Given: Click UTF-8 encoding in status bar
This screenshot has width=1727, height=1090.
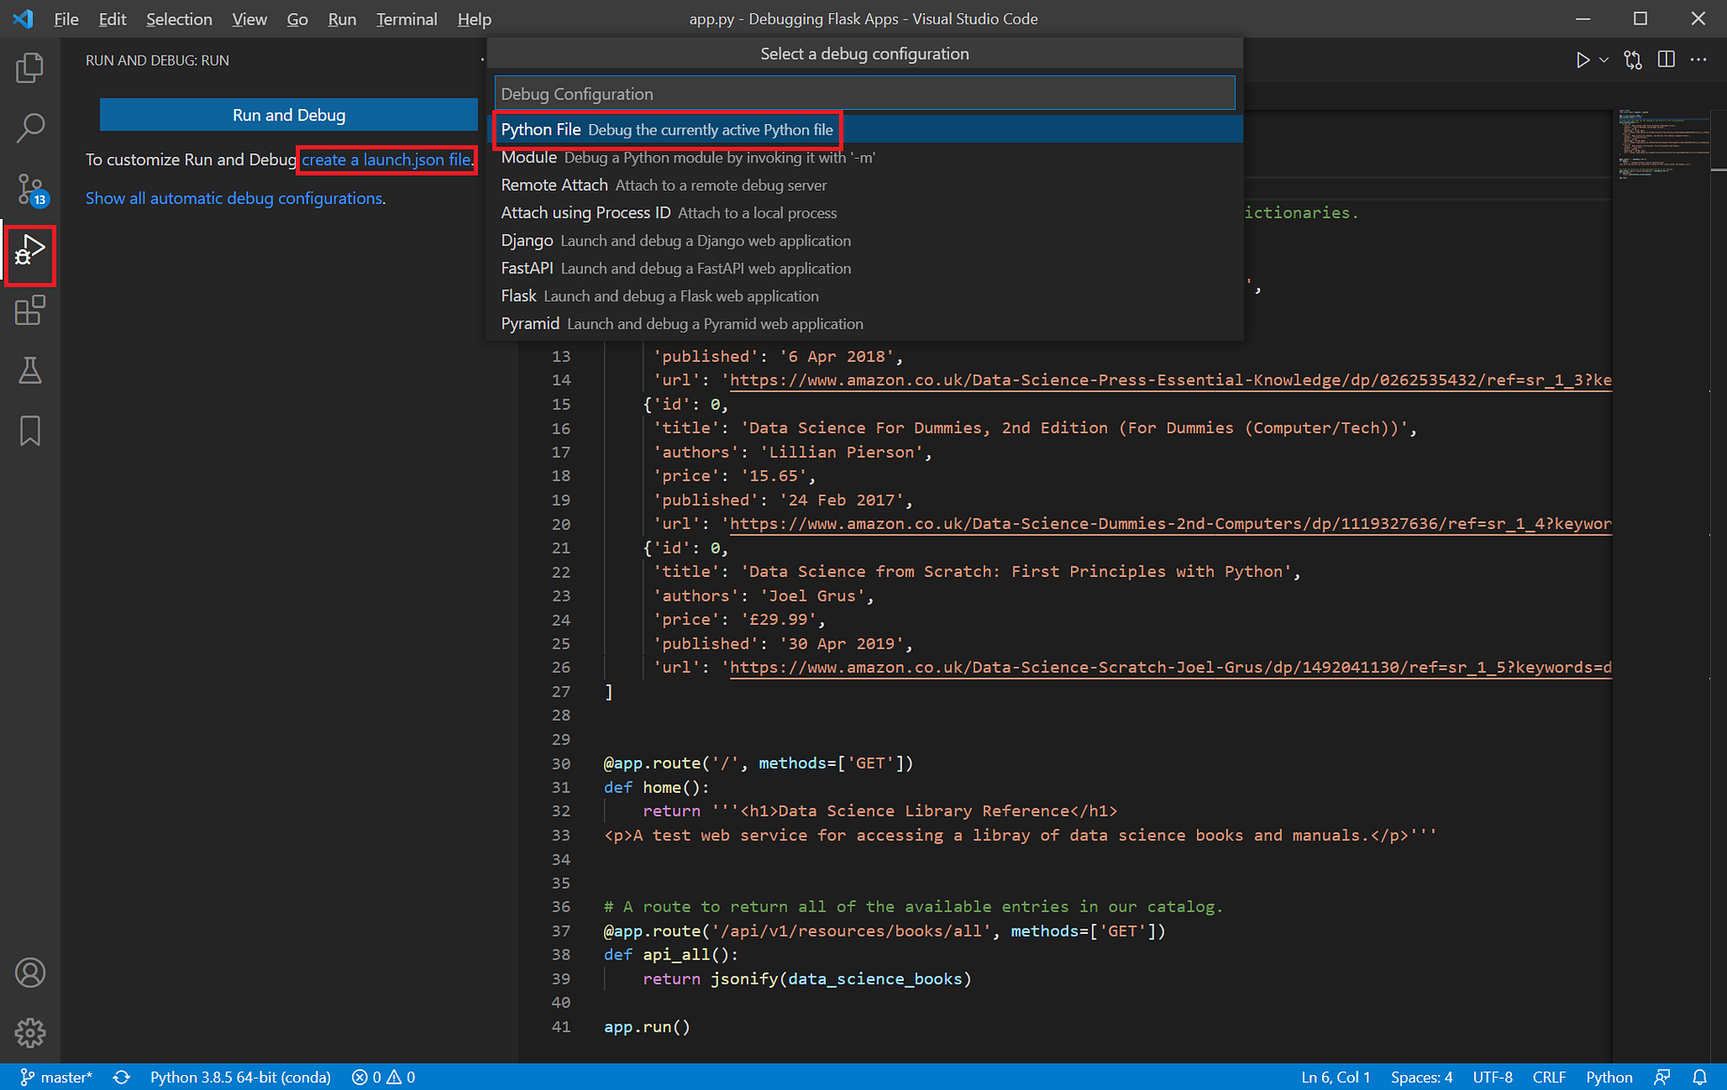Looking at the screenshot, I should click(x=1492, y=1077).
